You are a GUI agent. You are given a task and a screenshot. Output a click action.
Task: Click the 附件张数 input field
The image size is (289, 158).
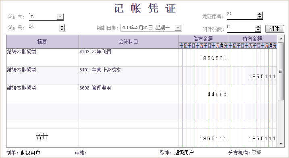241,28
